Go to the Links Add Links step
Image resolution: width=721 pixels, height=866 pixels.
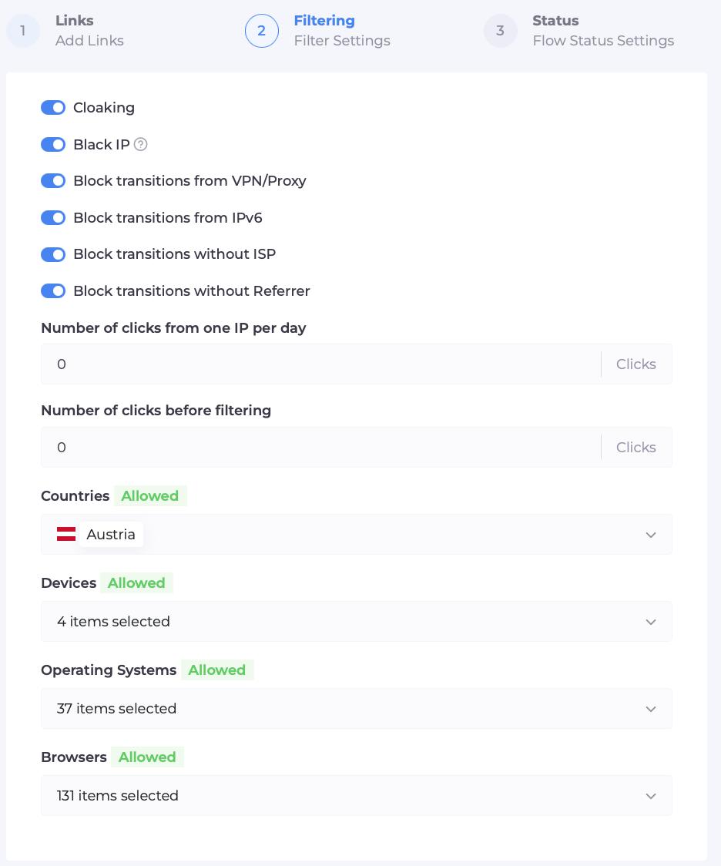point(89,30)
